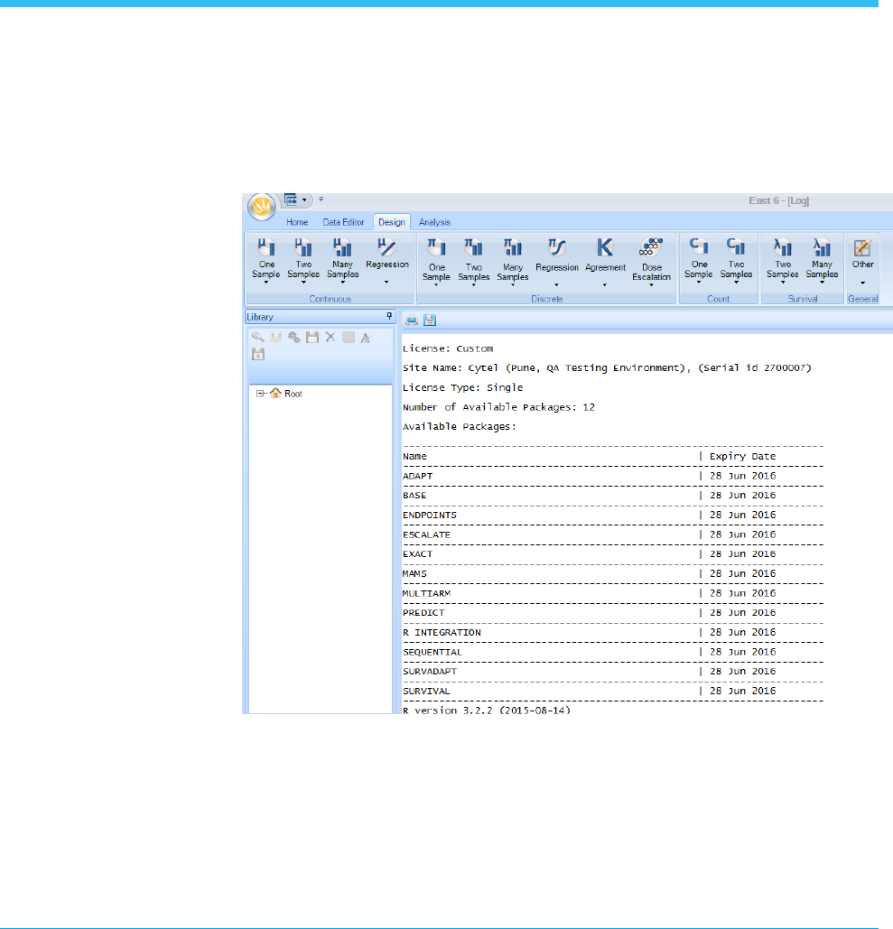893x929 pixels.
Task: Click the quick access window-arrange icon
Action: 291,200
